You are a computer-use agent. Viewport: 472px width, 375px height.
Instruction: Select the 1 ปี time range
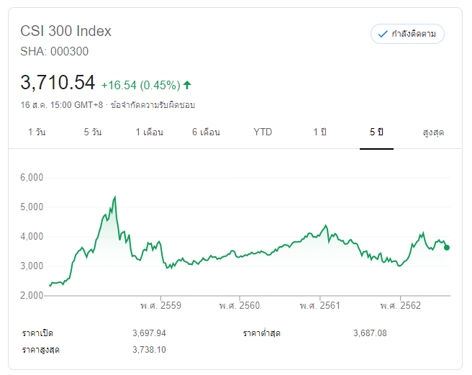319,132
